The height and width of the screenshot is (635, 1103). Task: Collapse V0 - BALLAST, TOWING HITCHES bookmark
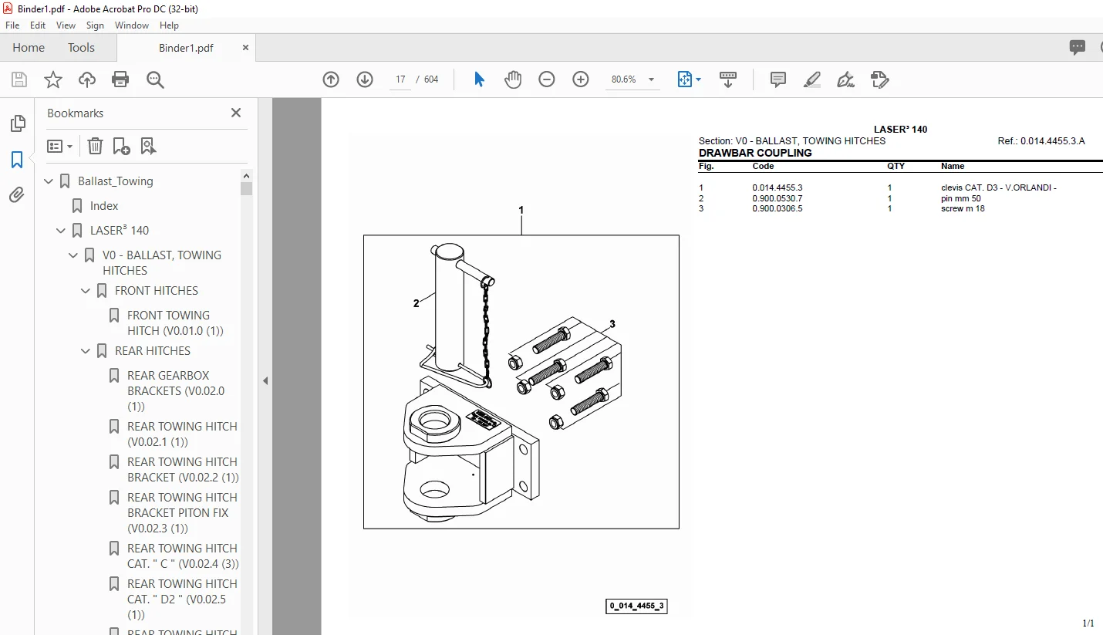pyautogui.click(x=74, y=255)
